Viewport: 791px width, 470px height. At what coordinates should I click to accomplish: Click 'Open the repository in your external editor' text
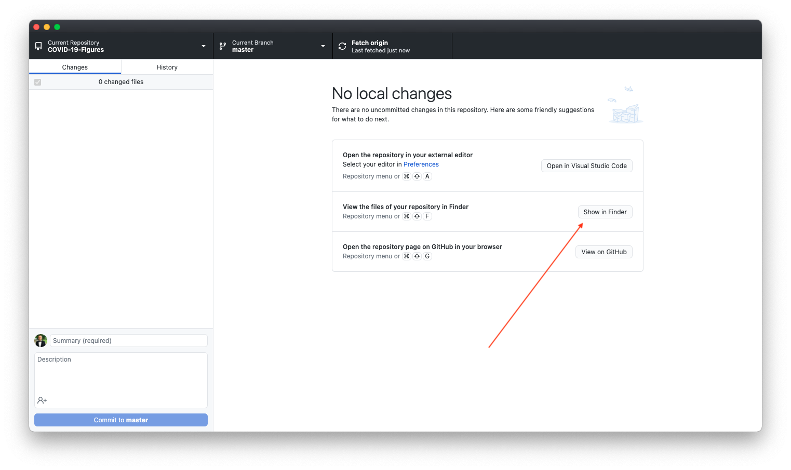[x=408, y=155]
